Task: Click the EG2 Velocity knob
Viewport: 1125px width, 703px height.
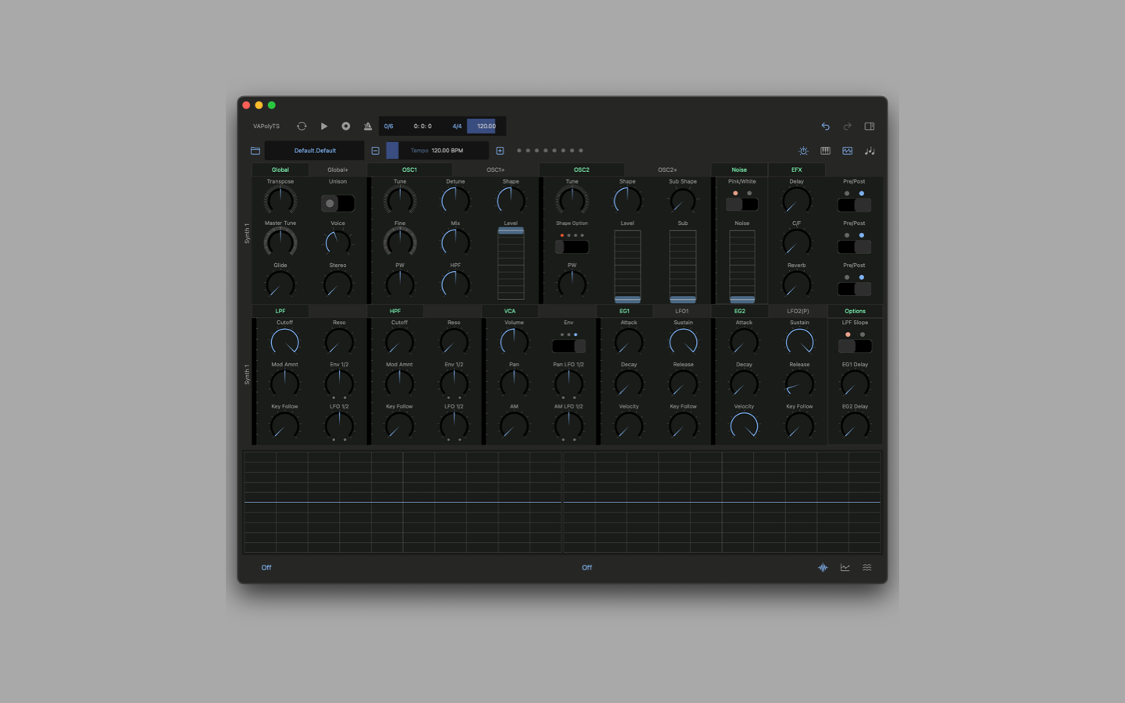Action: point(744,426)
